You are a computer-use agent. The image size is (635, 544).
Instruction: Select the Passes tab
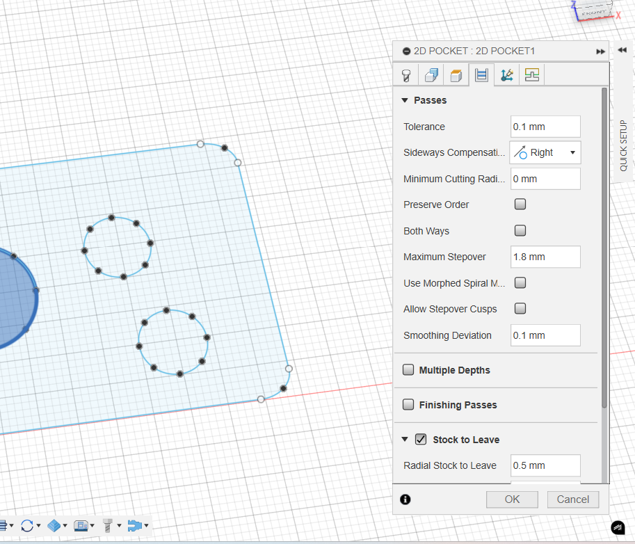coord(481,75)
